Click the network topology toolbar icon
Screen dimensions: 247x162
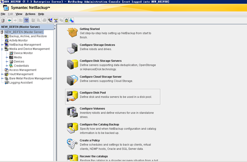[56, 20]
